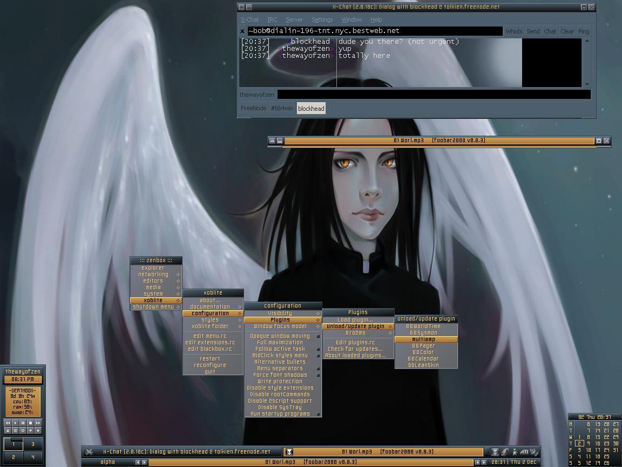Select Load plugin... in the Plugins menu
This screenshot has height=467, width=622.
click(x=358, y=319)
